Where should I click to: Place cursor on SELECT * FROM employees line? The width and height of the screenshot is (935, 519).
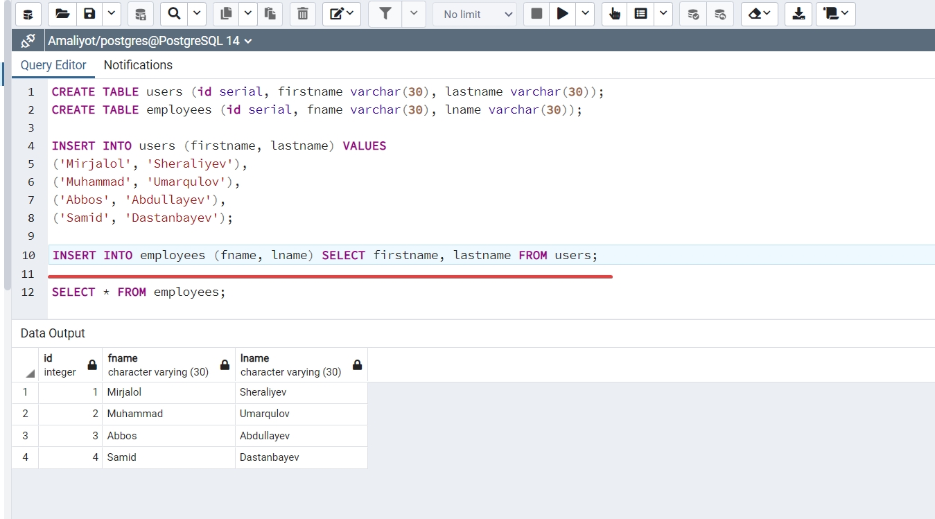tap(139, 292)
